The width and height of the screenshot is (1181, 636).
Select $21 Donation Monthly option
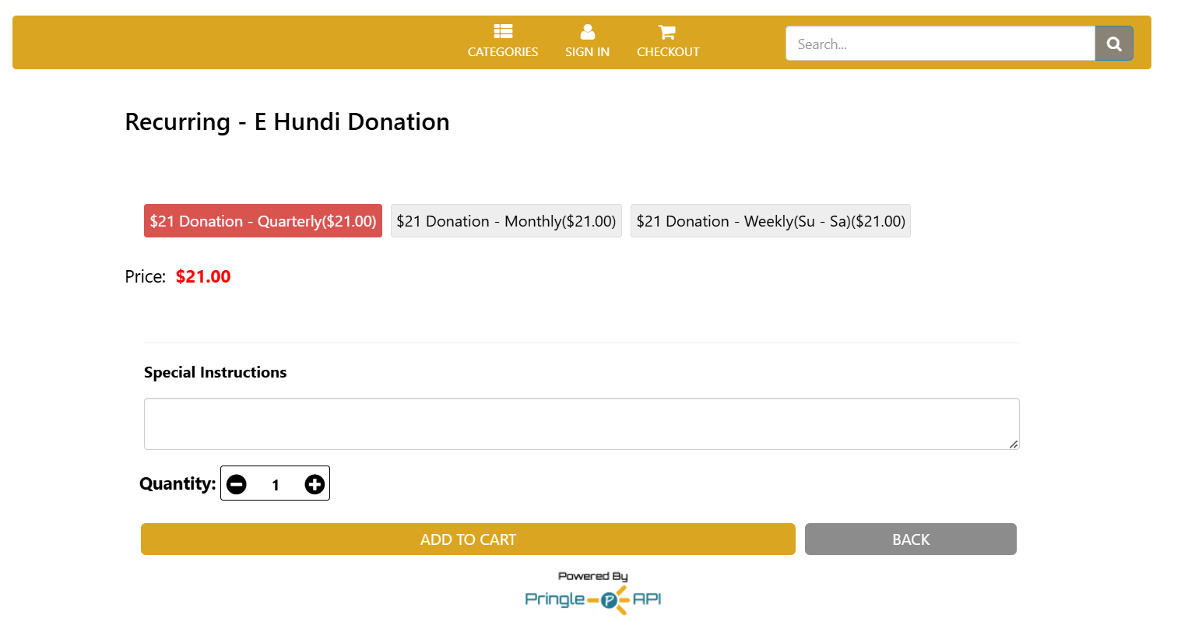pyautogui.click(x=506, y=221)
